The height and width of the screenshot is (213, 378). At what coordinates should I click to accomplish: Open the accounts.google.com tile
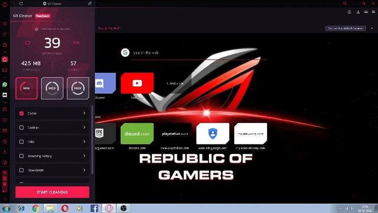[213, 134]
